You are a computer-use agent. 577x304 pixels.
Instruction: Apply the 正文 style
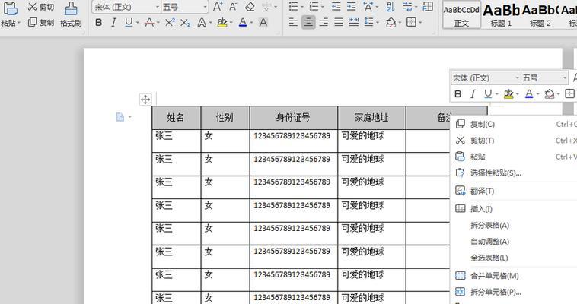tap(461, 15)
